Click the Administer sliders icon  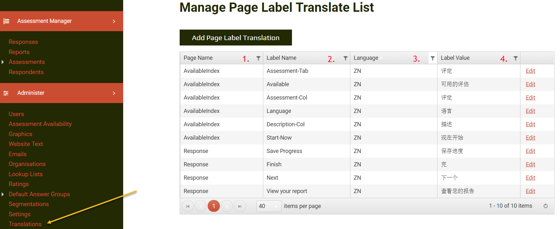click(x=6, y=93)
